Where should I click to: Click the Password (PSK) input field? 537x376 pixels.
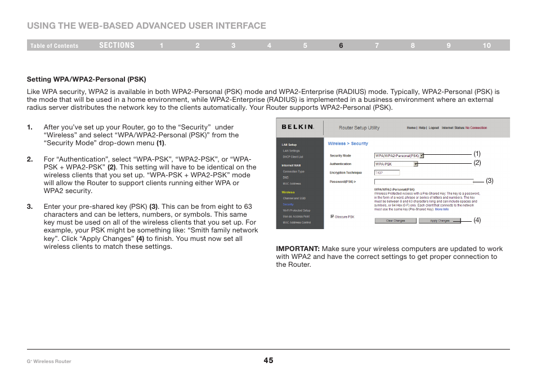point(424,182)
